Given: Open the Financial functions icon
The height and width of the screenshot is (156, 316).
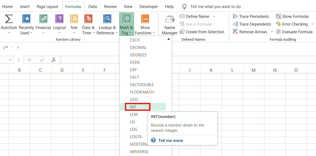Looking at the screenshot, I should pos(43,19).
